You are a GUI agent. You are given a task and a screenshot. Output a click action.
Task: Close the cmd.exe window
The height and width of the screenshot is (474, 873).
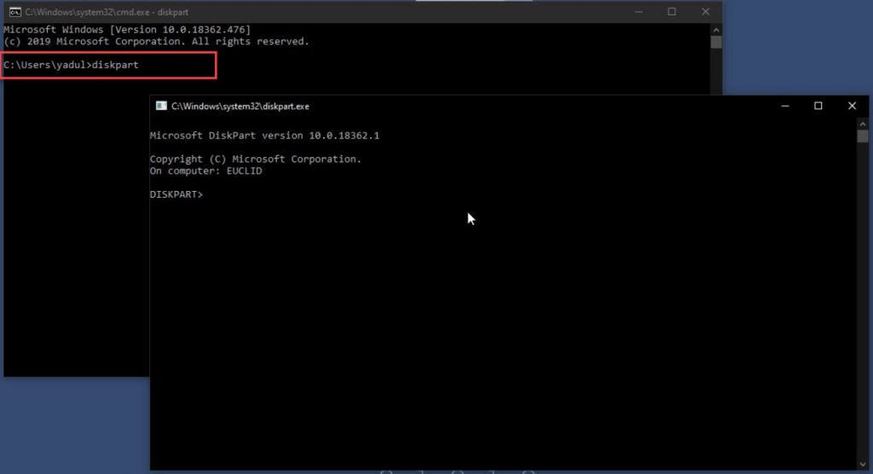pos(705,12)
